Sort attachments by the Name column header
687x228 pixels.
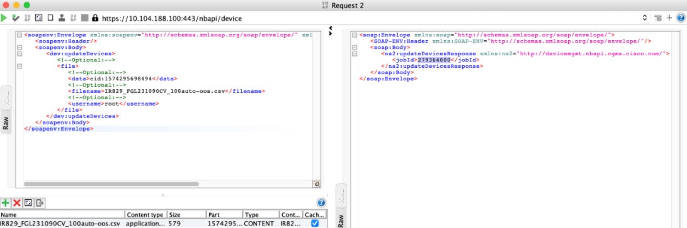coord(62,215)
